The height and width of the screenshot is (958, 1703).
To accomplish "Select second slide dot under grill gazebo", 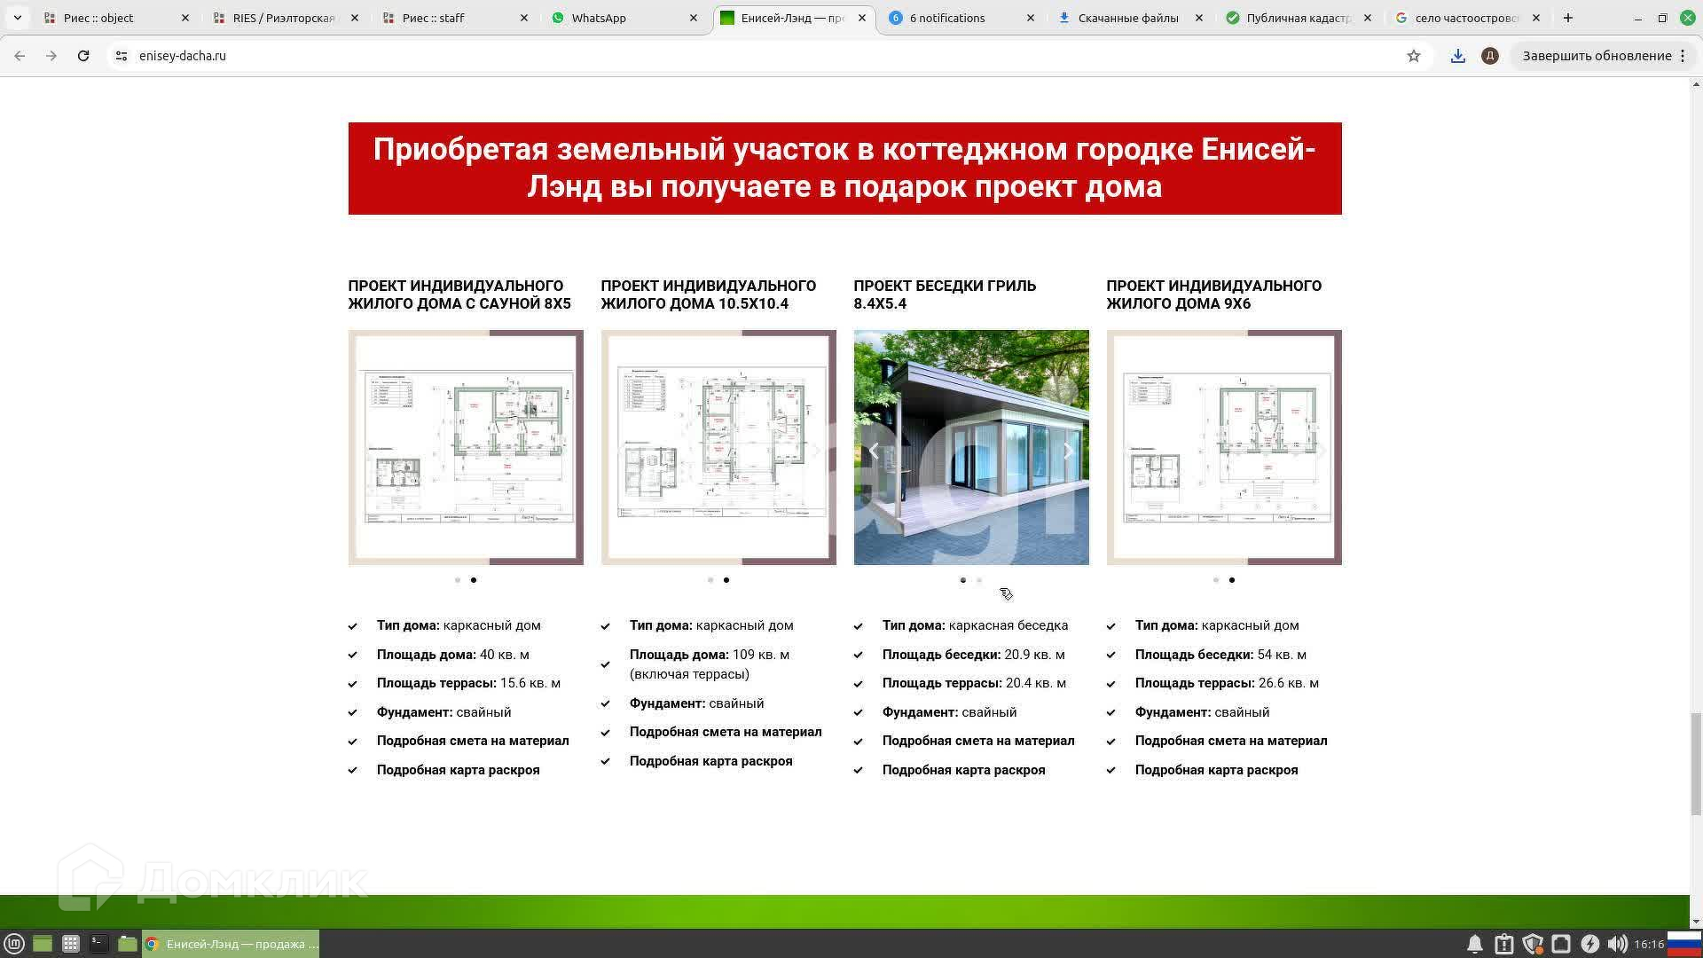I will click(x=979, y=580).
